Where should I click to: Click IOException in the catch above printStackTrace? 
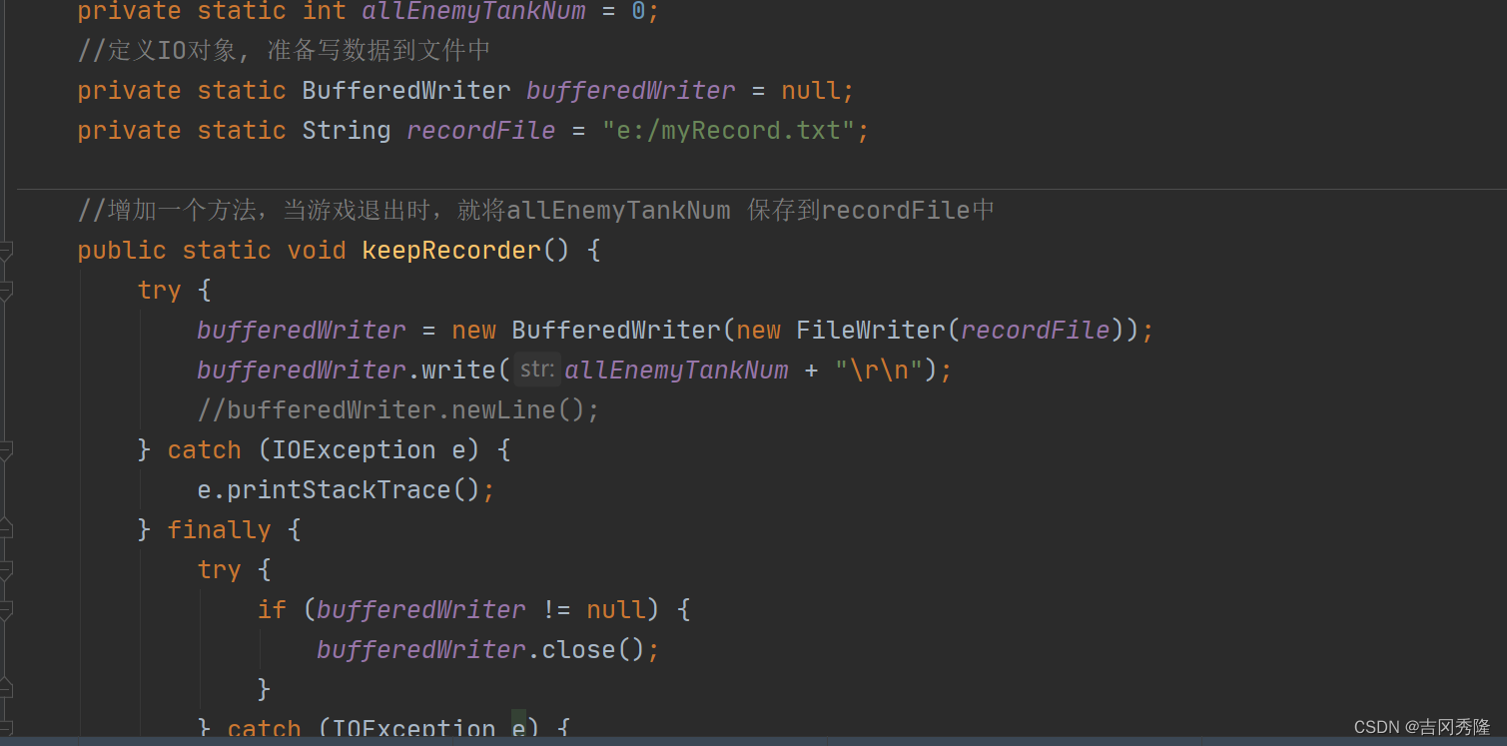pyautogui.click(x=354, y=449)
